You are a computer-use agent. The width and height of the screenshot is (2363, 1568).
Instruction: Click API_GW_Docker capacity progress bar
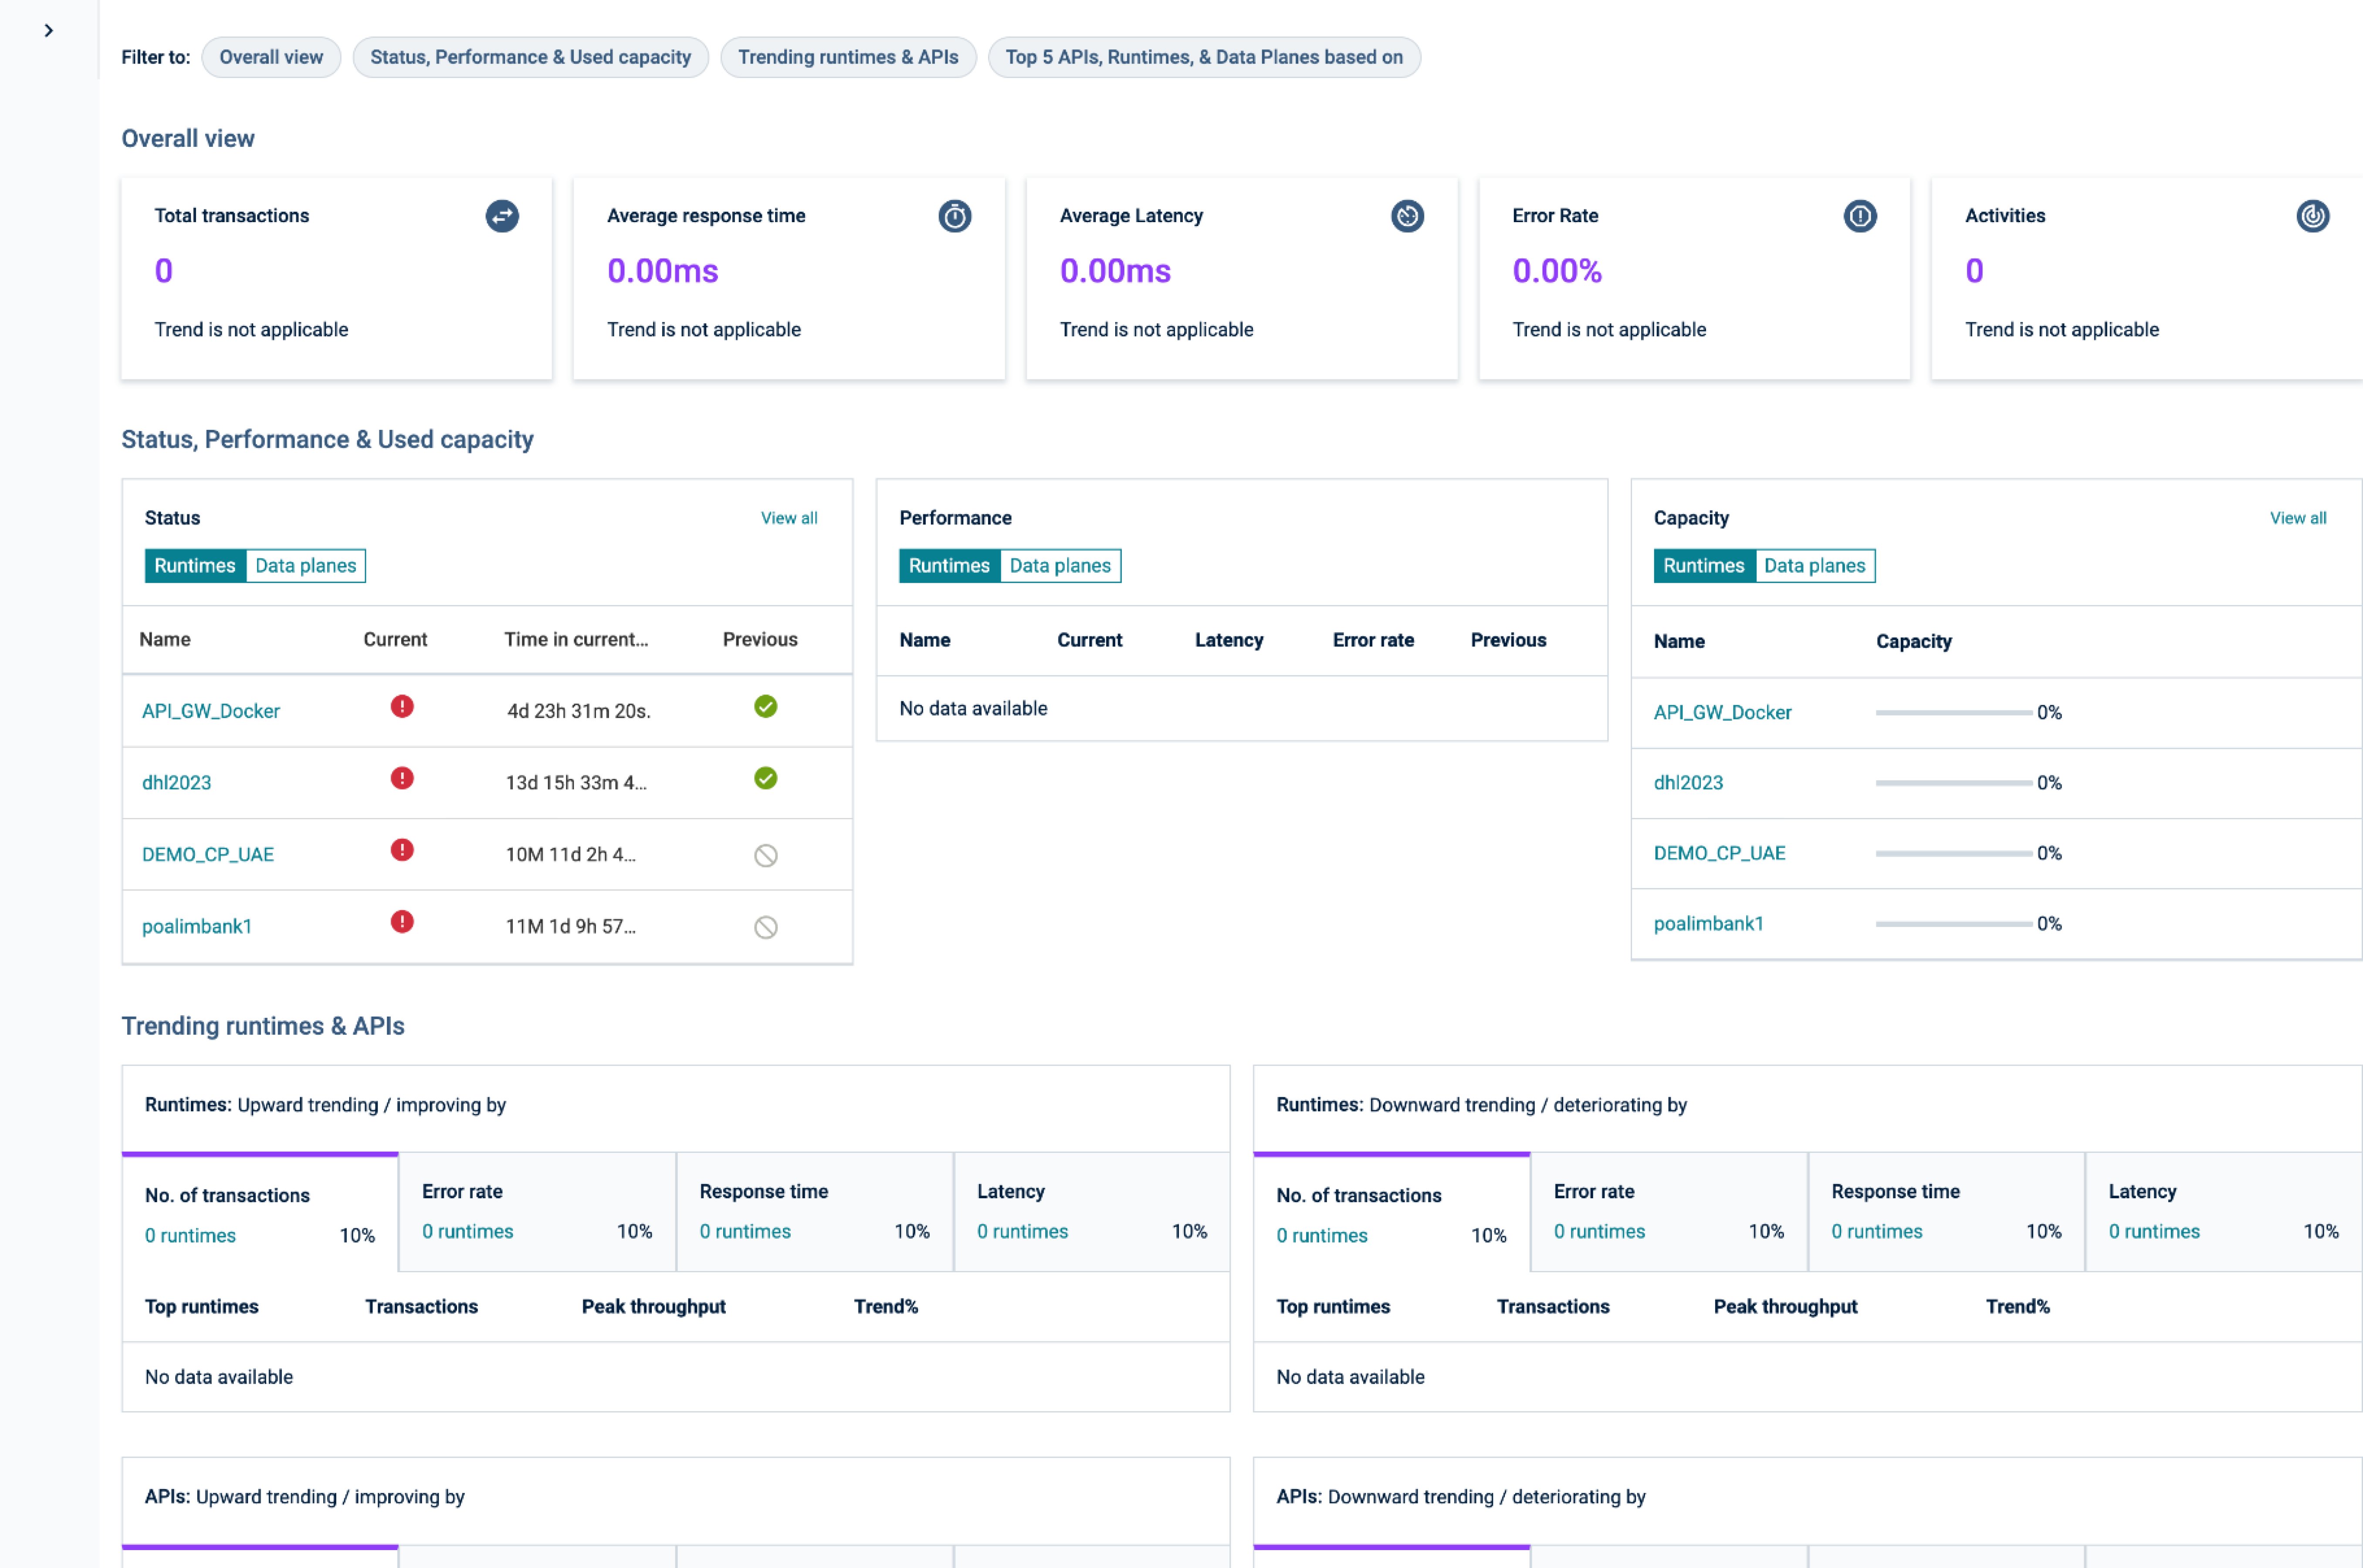click(1954, 713)
